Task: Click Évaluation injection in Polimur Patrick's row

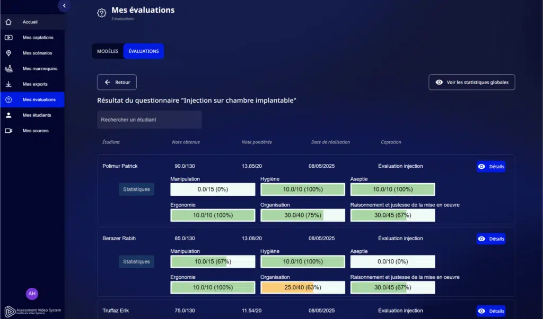Action: (x=400, y=166)
